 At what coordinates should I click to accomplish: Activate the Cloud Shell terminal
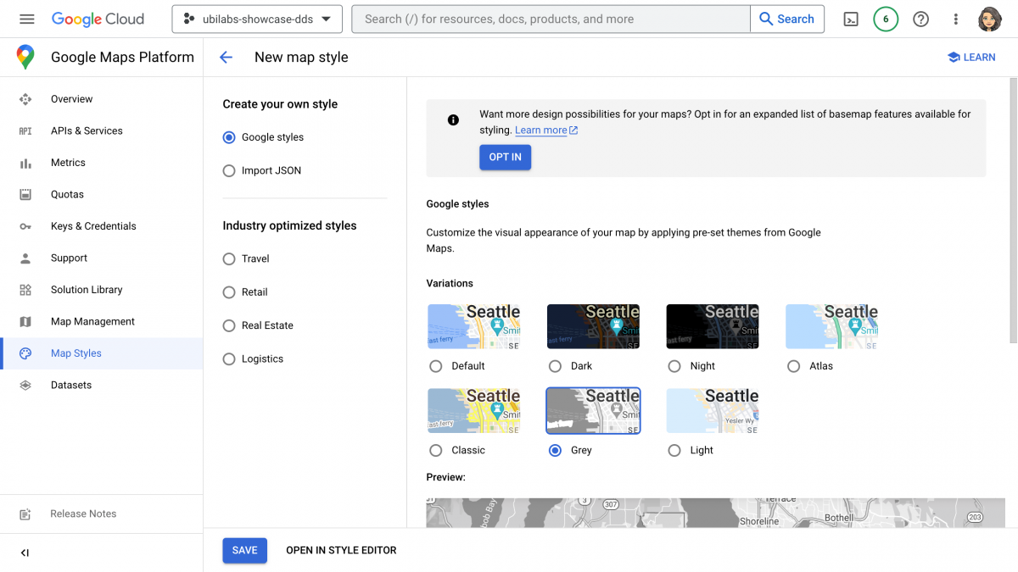pyautogui.click(x=850, y=19)
